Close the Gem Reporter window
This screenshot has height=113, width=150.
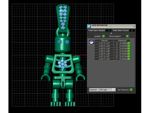coord(134,26)
